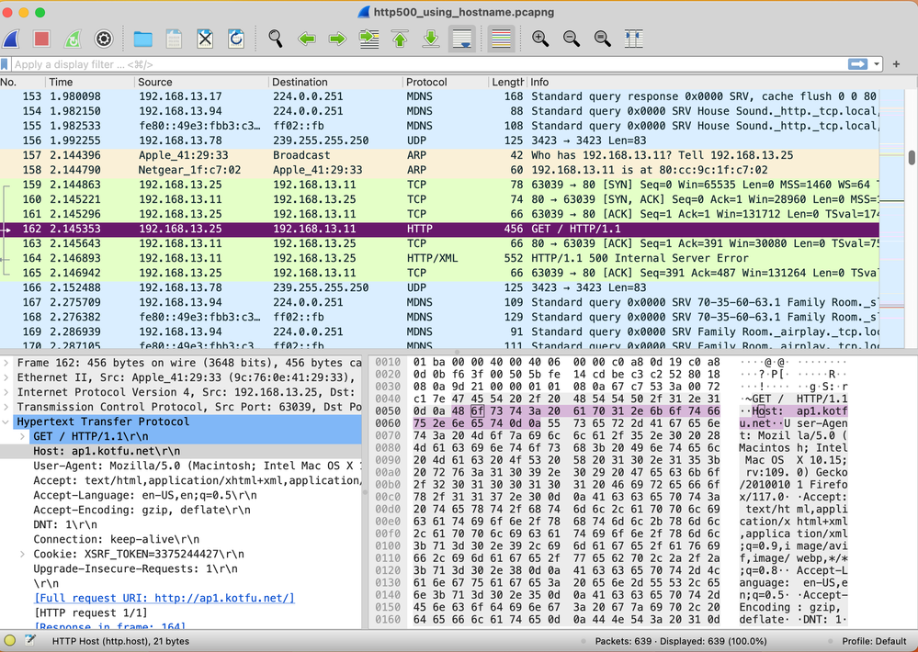
Task: Start capturing packets with shark fin icon
Action: [x=11, y=39]
